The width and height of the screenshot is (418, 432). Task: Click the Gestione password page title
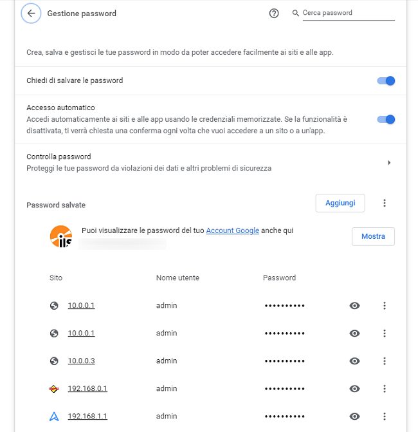pyautogui.click(x=82, y=14)
